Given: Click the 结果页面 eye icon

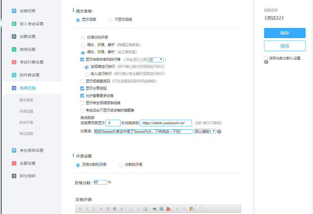Looking at the screenshot, I should [x=14, y=88].
